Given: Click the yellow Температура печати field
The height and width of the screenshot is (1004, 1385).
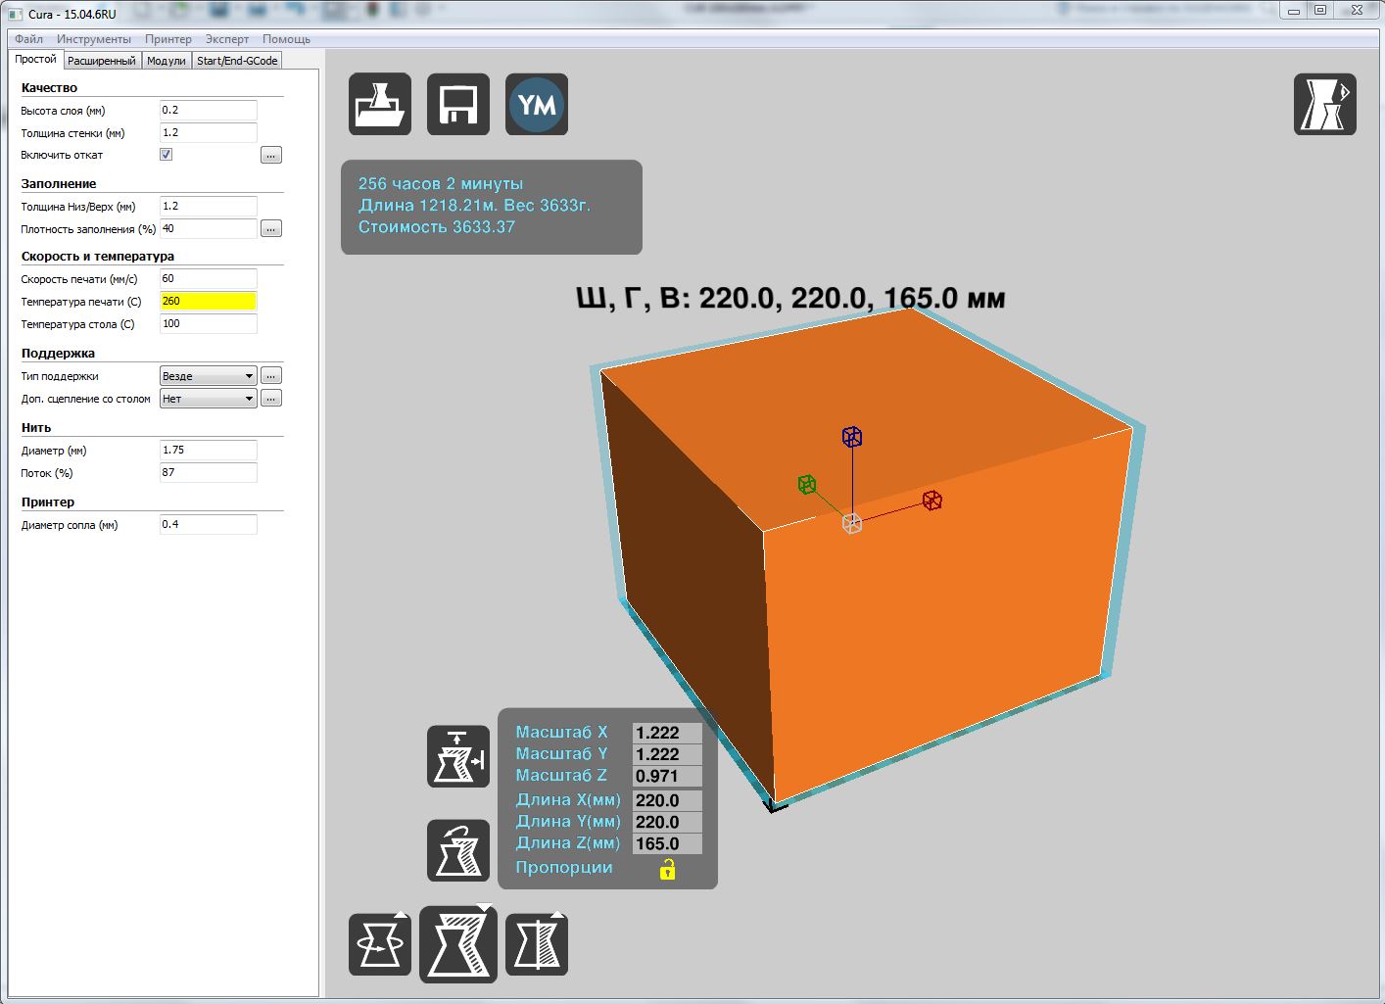Looking at the screenshot, I should 208,302.
